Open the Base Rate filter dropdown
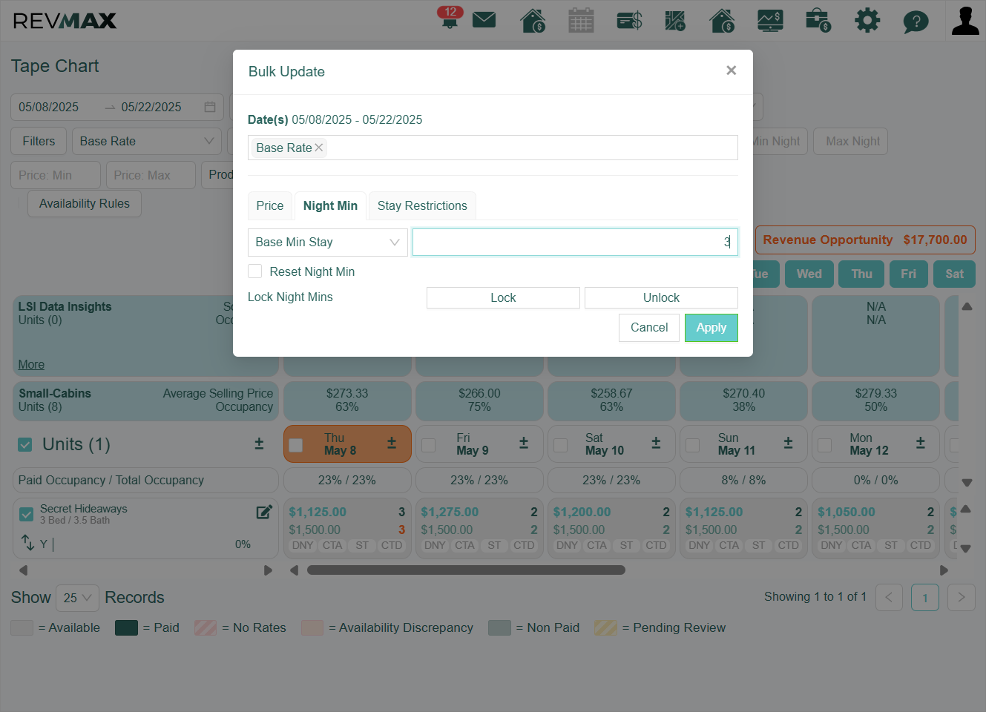The width and height of the screenshot is (986, 712). [147, 141]
